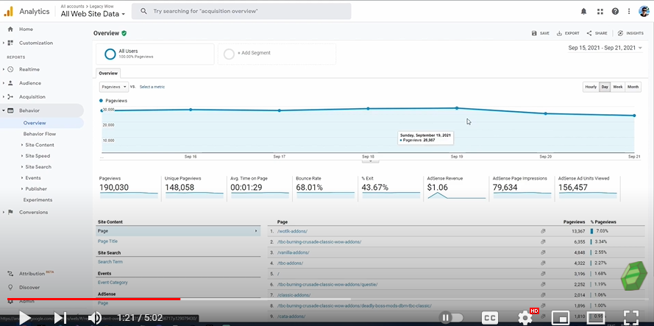Viewport: 654px width, 326px height.
Task: Click the Conversions flag icon
Action: coord(10,212)
